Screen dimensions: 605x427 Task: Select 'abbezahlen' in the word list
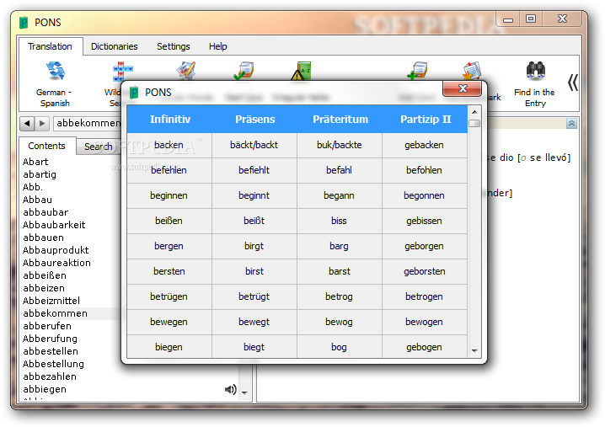pos(50,376)
